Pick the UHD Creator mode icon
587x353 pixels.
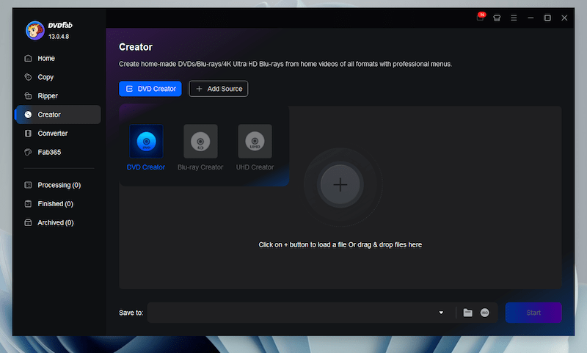tap(255, 142)
